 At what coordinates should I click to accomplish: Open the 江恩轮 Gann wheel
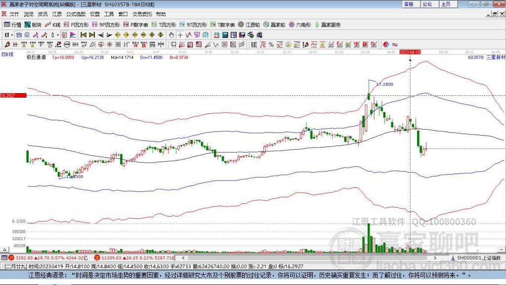[249, 25]
